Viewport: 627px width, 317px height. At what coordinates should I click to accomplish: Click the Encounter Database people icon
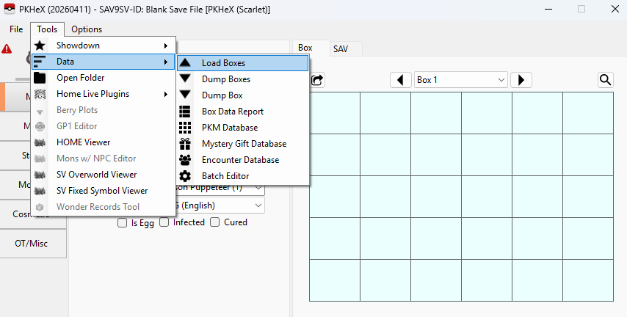point(186,160)
